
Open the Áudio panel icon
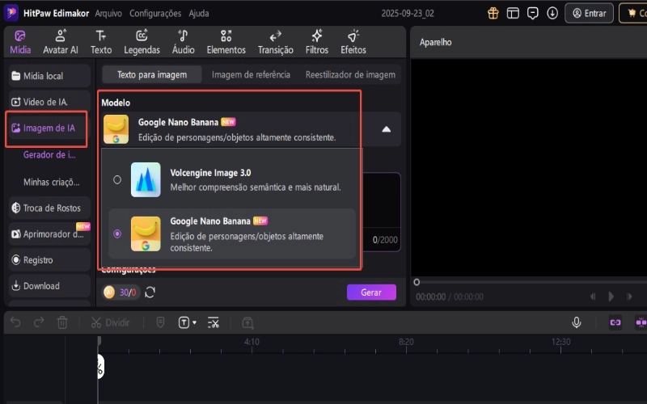[183, 42]
